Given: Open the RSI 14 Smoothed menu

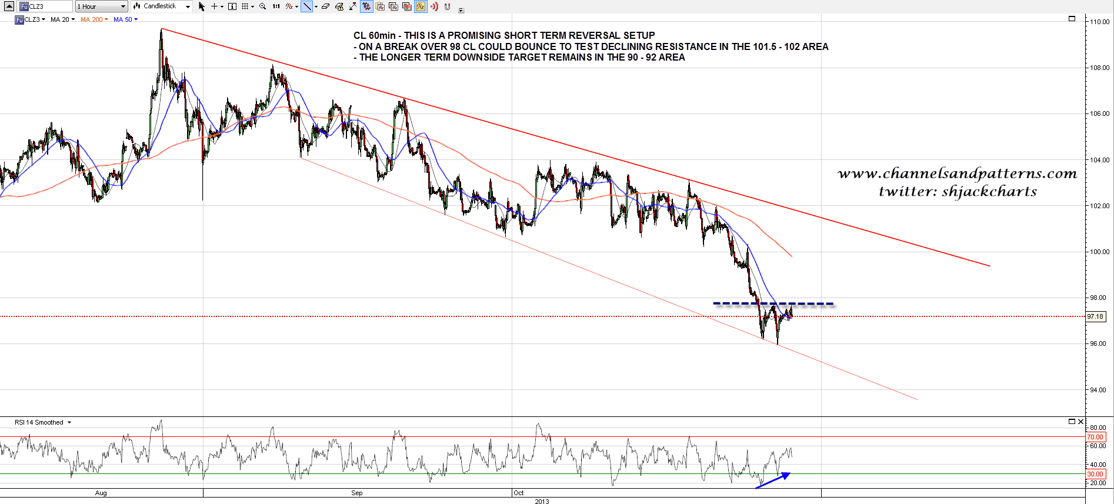Looking at the screenshot, I should (x=43, y=422).
